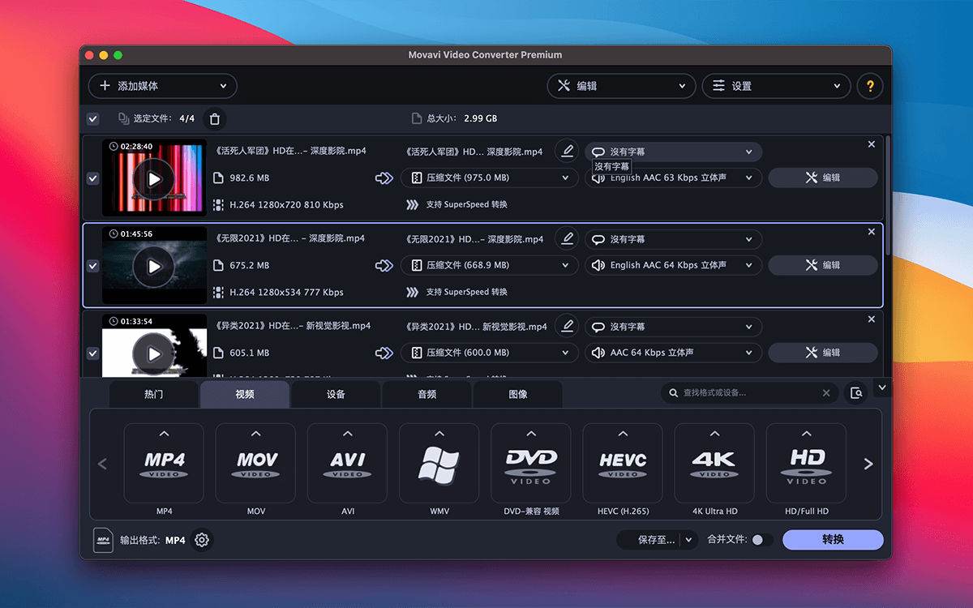Expand the 保存至 arrow menu
The width and height of the screenshot is (973, 608).
tap(689, 540)
